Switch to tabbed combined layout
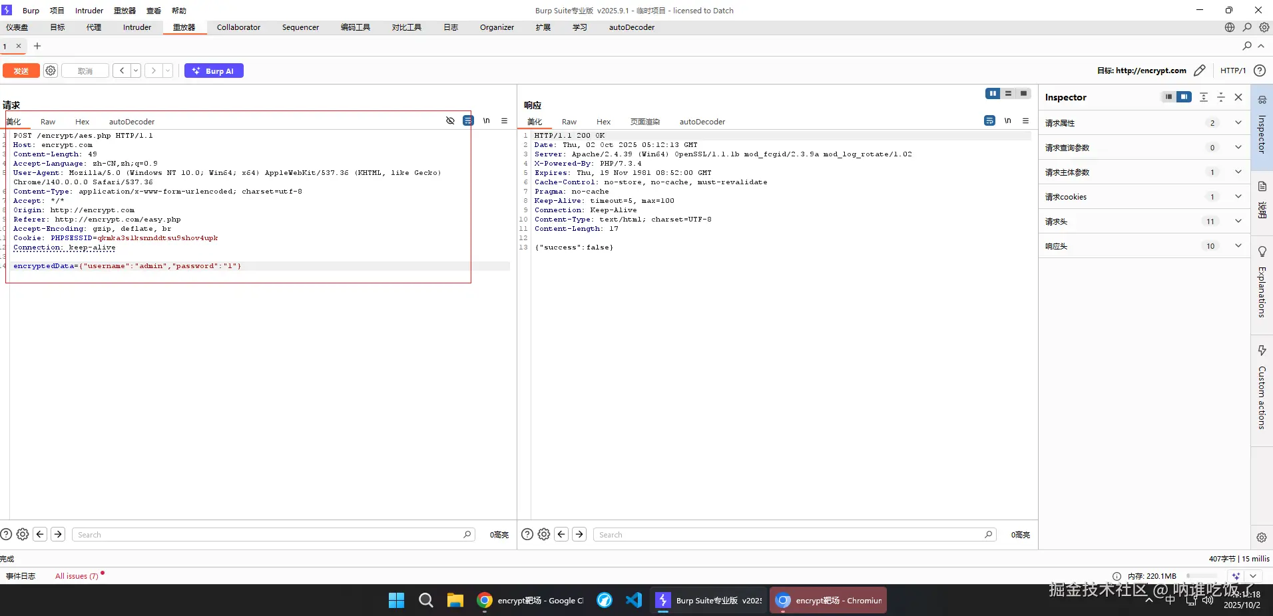 click(x=1024, y=94)
